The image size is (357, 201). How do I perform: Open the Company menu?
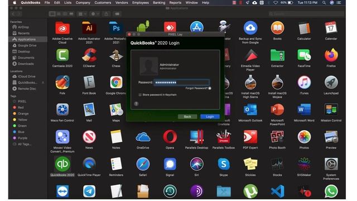point(83,3)
